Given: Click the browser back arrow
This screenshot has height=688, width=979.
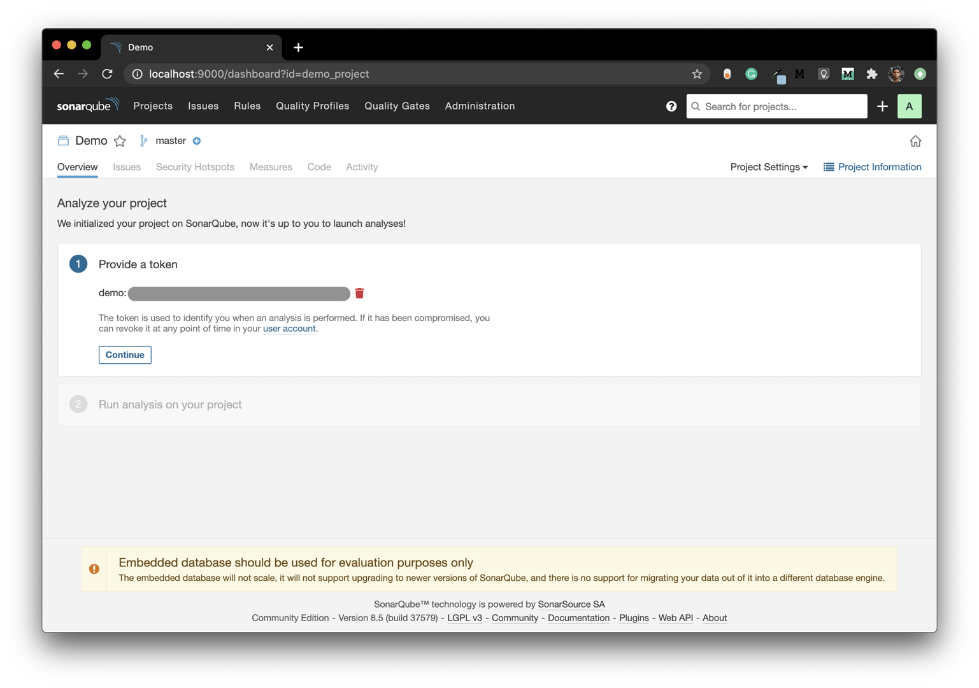Looking at the screenshot, I should click(x=59, y=74).
